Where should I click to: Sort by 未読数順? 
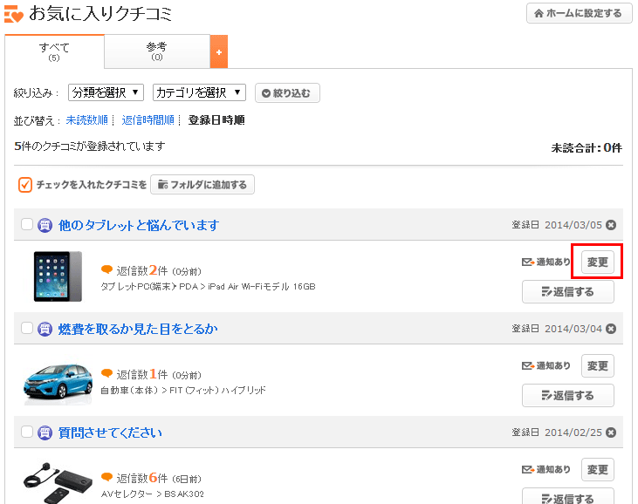point(87,120)
